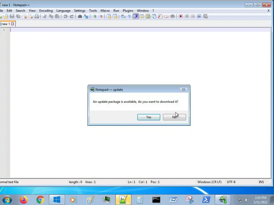Open the PowerShell taskbar icon
This screenshot has height=205, width=274.
pyautogui.click(x=206, y=200)
